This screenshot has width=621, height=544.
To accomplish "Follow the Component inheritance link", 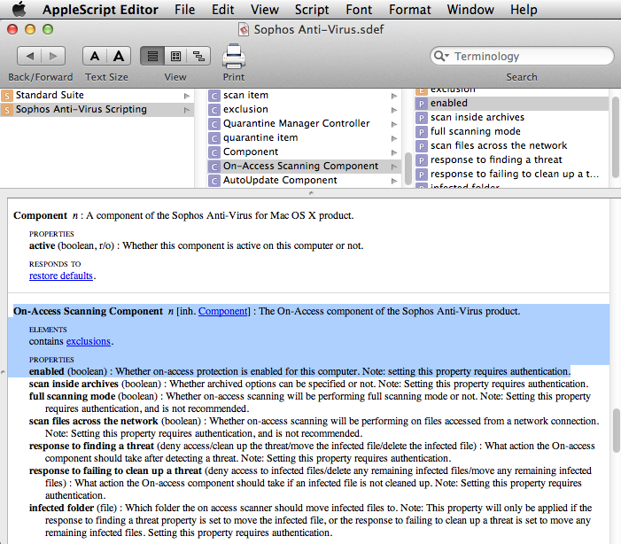I will coord(223,311).
